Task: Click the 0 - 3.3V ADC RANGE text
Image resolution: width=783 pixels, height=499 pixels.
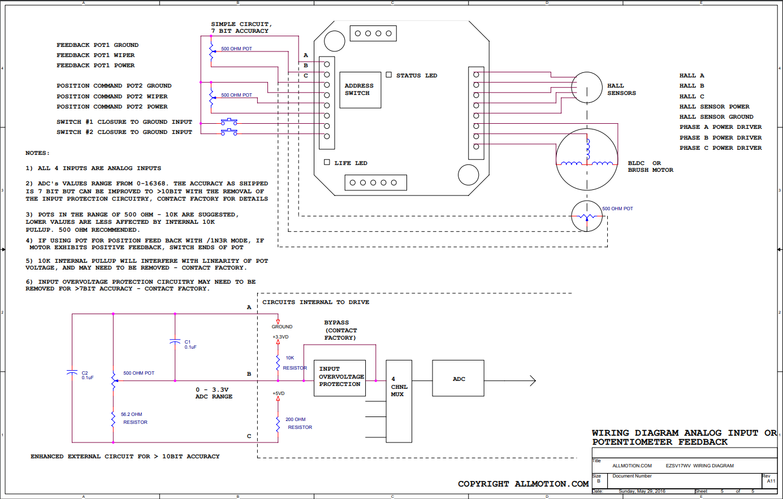Action: 214,393
